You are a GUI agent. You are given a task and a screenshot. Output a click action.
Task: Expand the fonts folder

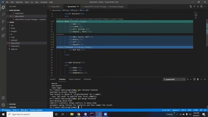point(13,28)
